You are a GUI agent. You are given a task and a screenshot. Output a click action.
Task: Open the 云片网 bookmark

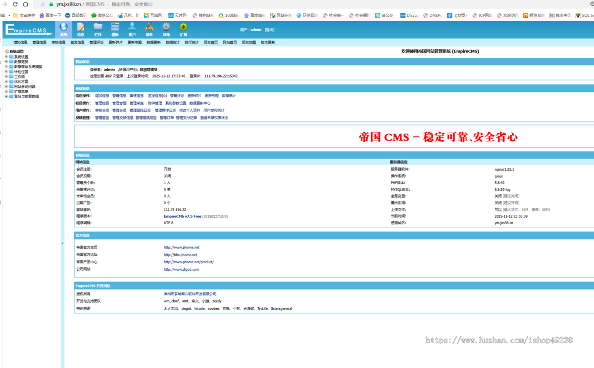coord(178,15)
